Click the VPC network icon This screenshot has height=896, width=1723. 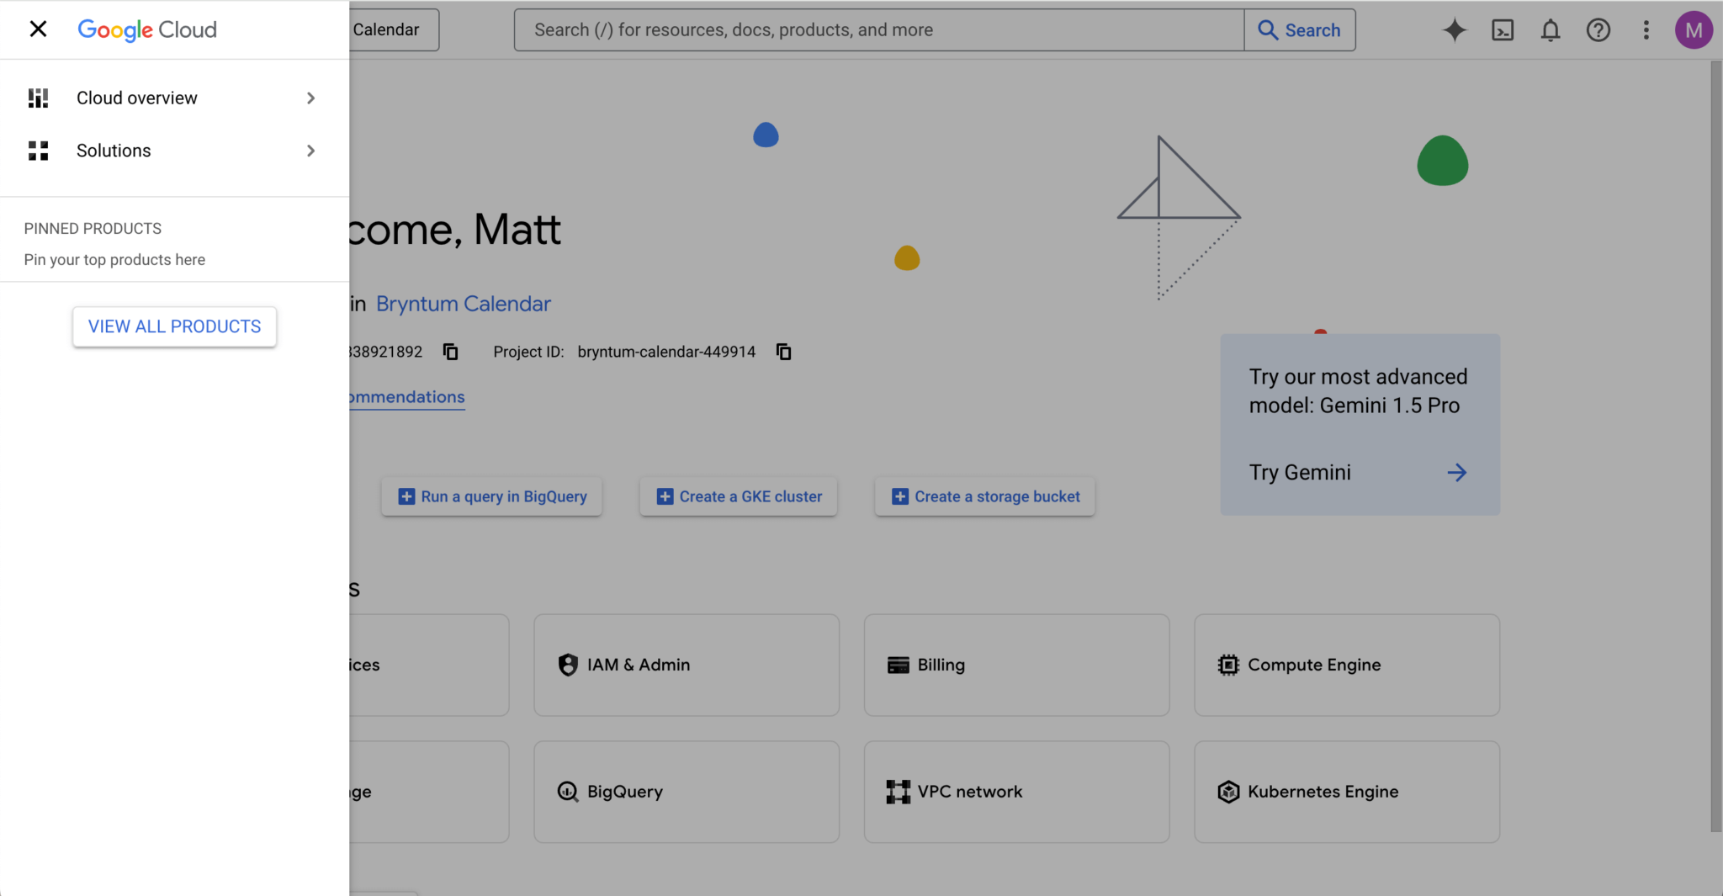click(x=899, y=792)
